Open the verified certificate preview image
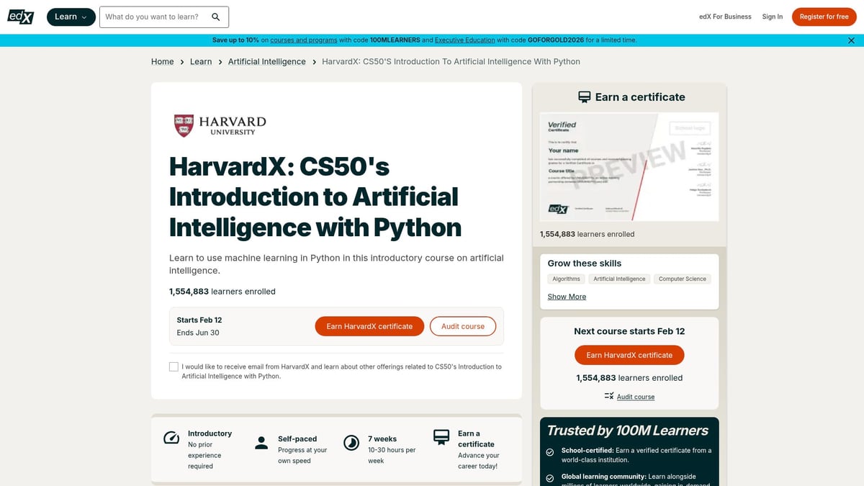 pos(629,166)
